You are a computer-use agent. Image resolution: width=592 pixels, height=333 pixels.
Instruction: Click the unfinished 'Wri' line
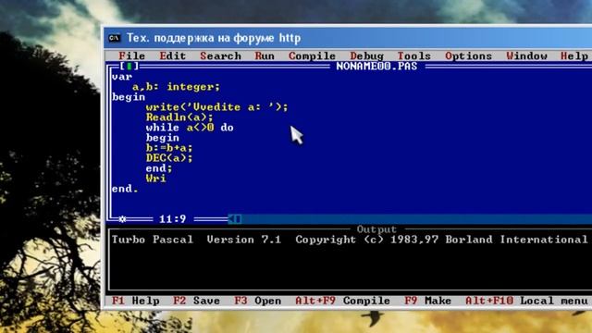point(156,179)
